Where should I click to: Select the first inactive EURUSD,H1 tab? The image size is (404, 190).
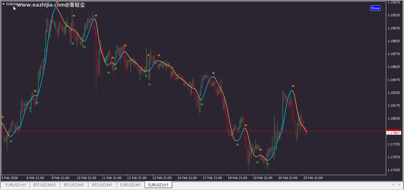[x=16, y=185]
